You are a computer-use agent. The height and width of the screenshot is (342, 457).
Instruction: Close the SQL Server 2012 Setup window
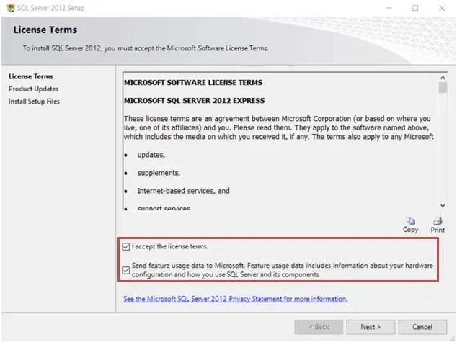tap(442, 8)
